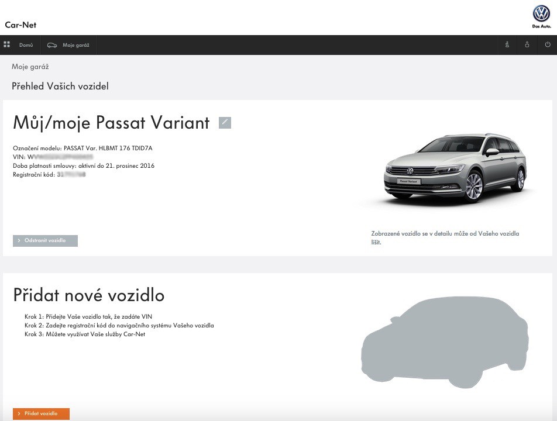Screen dimensions: 557x421
Task: Click the Volkswagen logo at top right
Action: 541,15
